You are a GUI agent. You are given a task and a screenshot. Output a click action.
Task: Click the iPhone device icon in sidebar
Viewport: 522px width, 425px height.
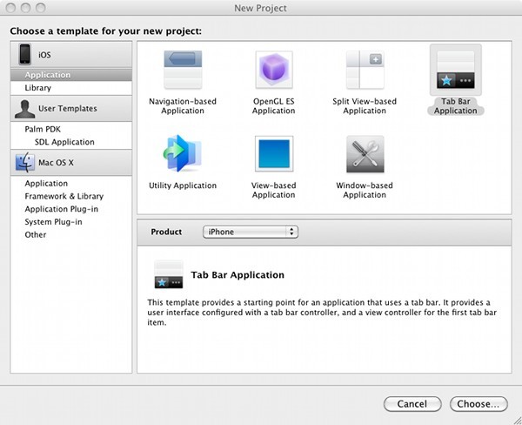[x=24, y=54]
